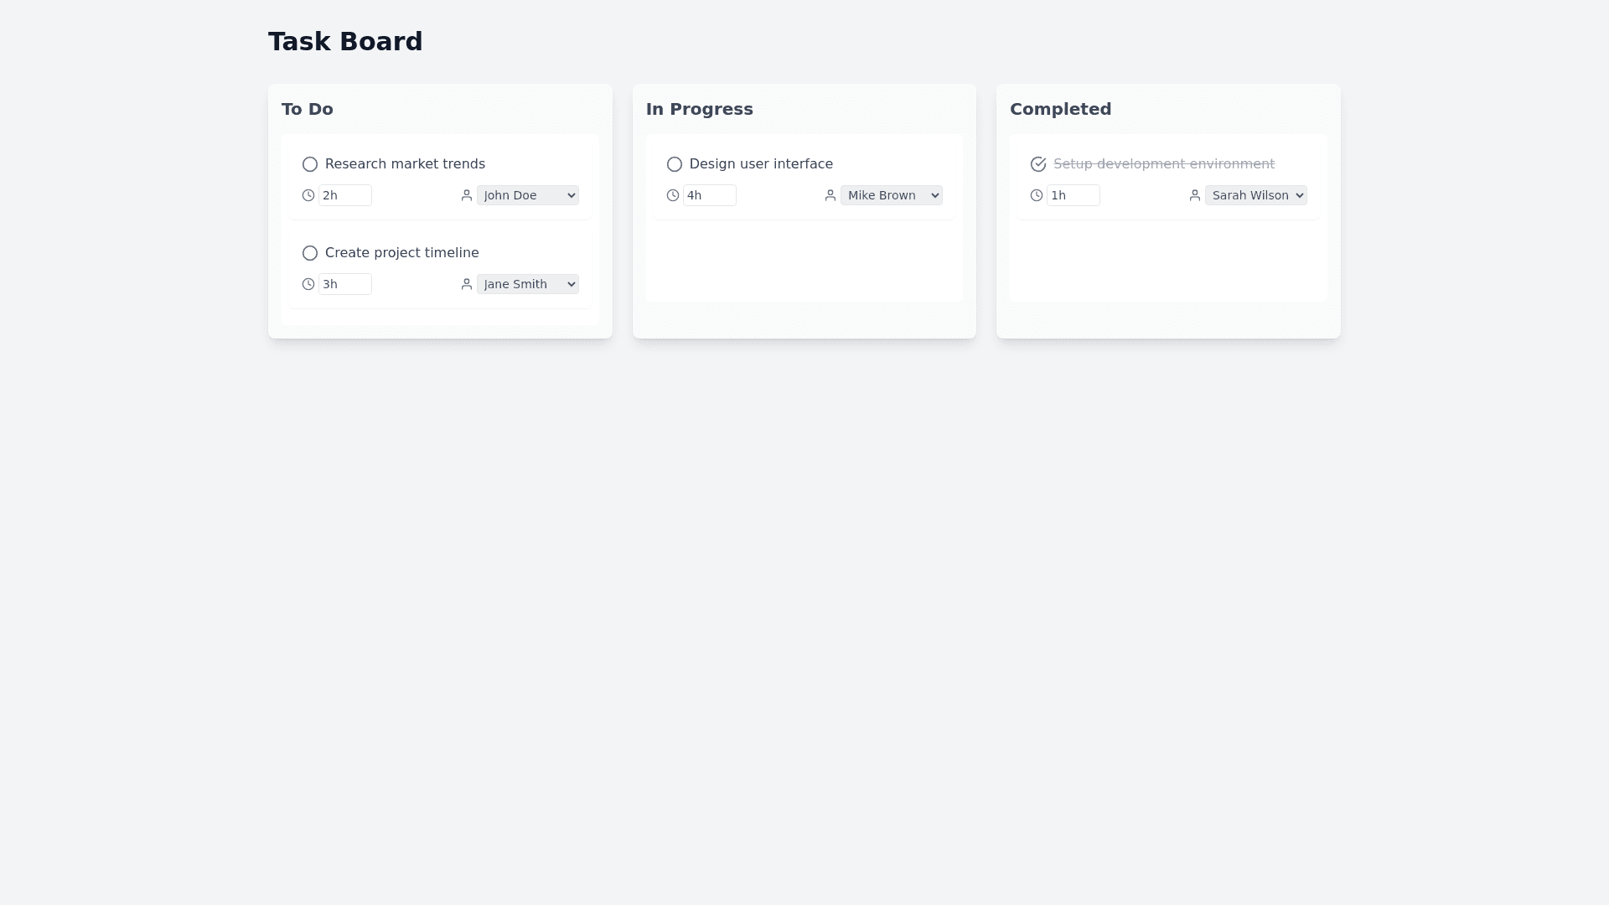Mark Research market trends as complete
This screenshot has height=905, width=1609.
coord(310,164)
